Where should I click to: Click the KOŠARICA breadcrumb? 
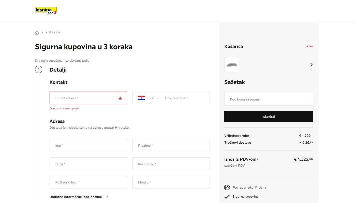53,32
